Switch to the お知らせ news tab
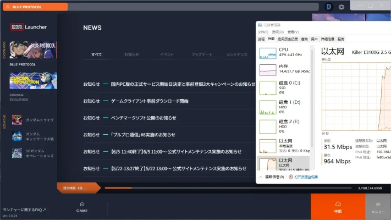The height and width of the screenshot is (220, 391). pos(131,54)
